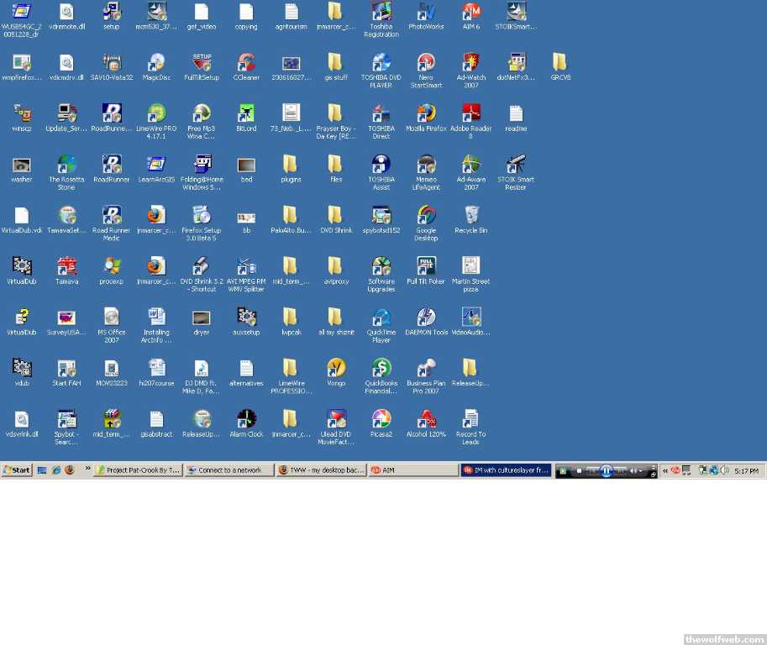Screen dimensions: 767x645
Task: Stop playback in taskbar media player
Action: 578,471
